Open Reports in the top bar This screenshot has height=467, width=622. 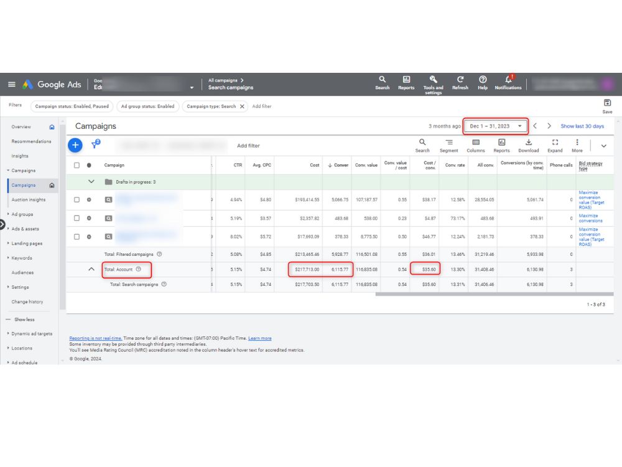pyautogui.click(x=406, y=83)
